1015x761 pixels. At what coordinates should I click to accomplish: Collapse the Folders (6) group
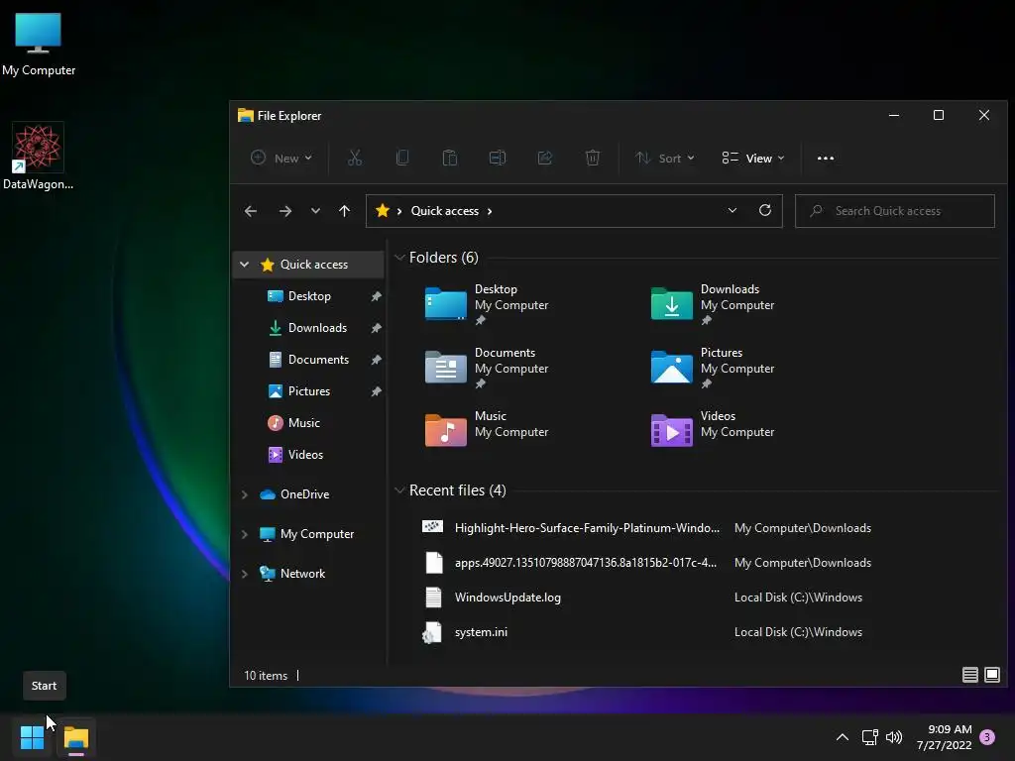point(399,258)
